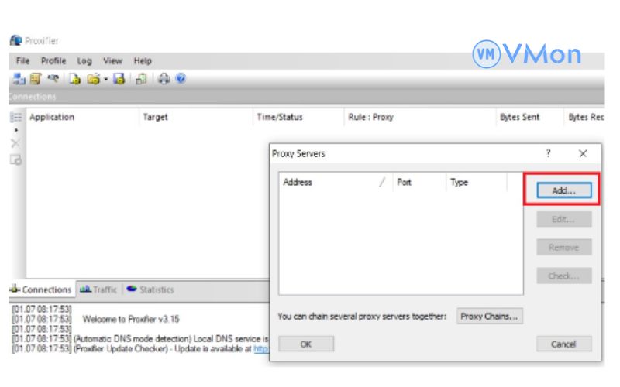Switch to the Statistics tab
Viewport: 620px width, 387px height.
coord(150,289)
